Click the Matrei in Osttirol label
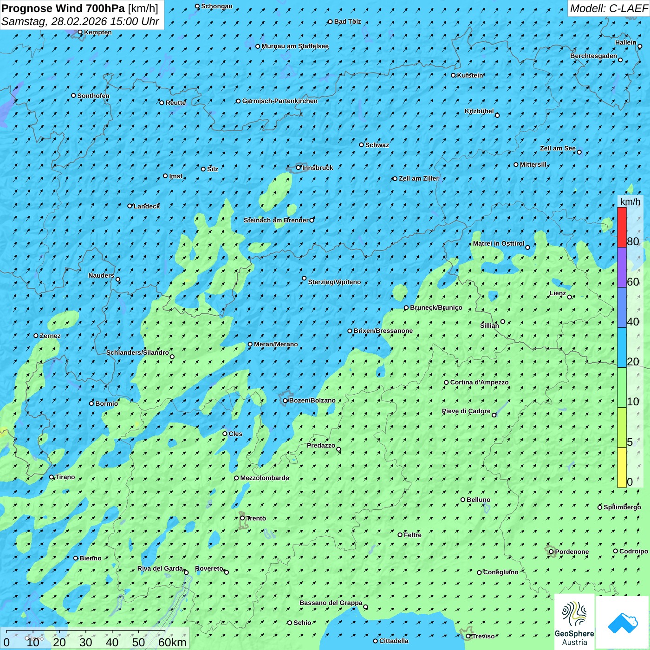The width and height of the screenshot is (650, 650). click(499, 243)
